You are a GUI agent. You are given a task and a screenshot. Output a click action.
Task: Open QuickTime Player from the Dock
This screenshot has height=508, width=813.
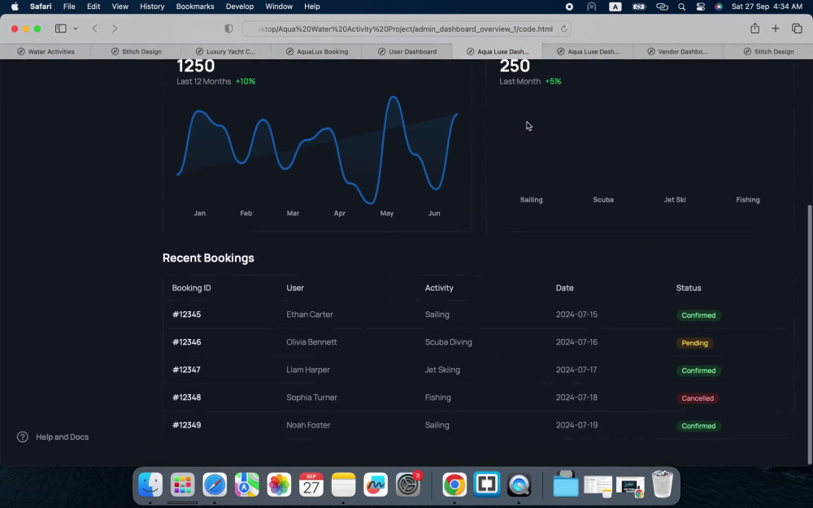tap(519, 485)
